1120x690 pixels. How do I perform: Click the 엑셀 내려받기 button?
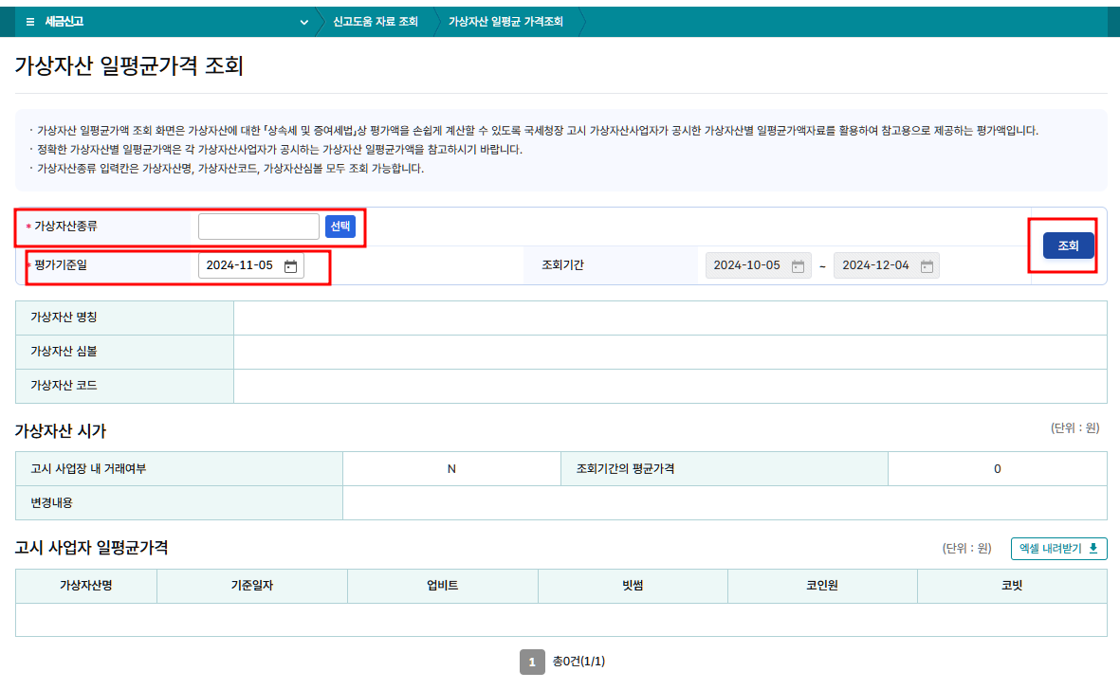1058,548
